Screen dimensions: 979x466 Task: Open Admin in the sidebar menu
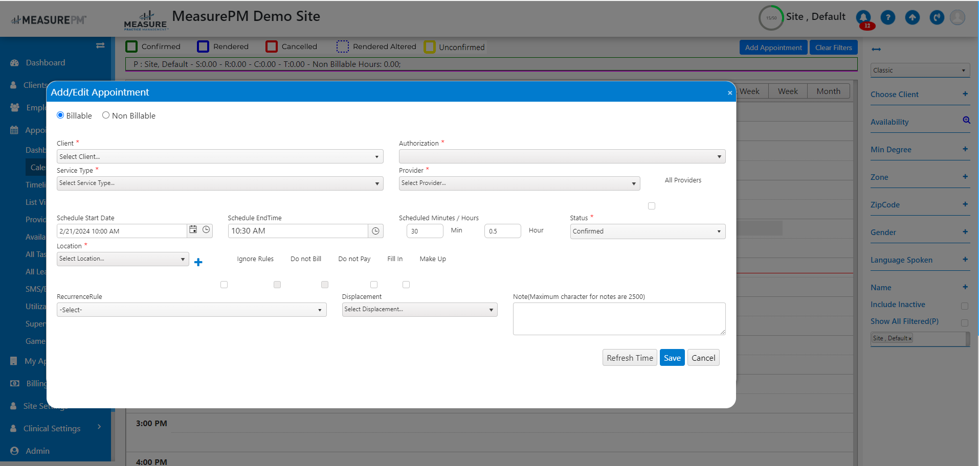[37, 451]
